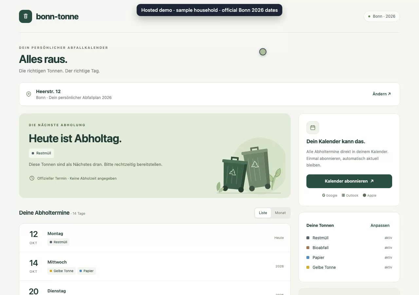Click the Heute label in the Montag row

pos(279,238)
